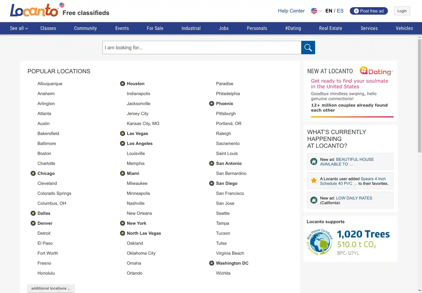Open the US flag country selector
The image size is (422, 293).
tap(316, 11)
